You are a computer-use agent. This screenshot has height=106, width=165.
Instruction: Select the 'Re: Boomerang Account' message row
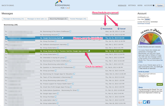tap(68, 35)
